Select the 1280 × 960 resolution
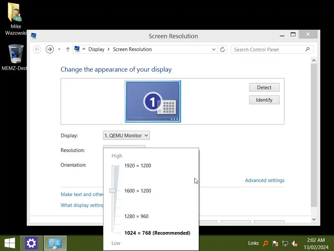The width and height of the screenshot is (334, 251). 136,216
